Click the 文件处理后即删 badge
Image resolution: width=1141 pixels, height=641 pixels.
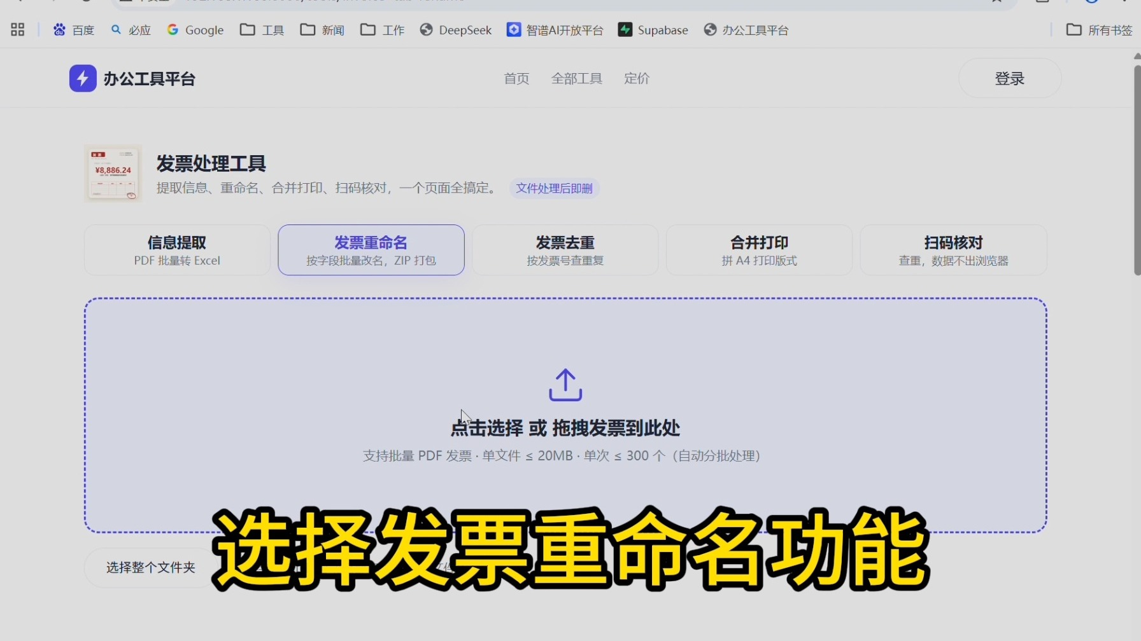[x=554, y=188]
